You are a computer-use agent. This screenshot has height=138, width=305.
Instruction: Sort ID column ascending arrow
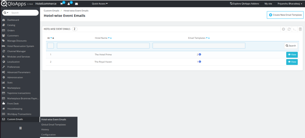pos(53,38)
